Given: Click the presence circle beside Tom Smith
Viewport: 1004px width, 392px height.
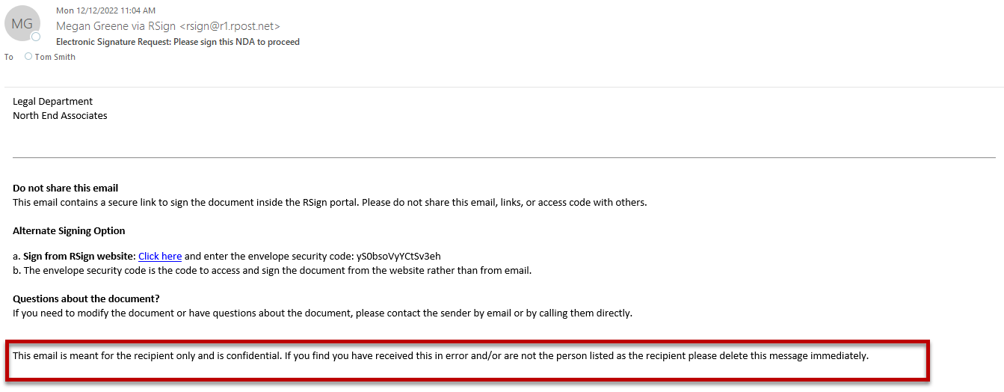Looking at the screenshot, I should [x=28, y=57].
